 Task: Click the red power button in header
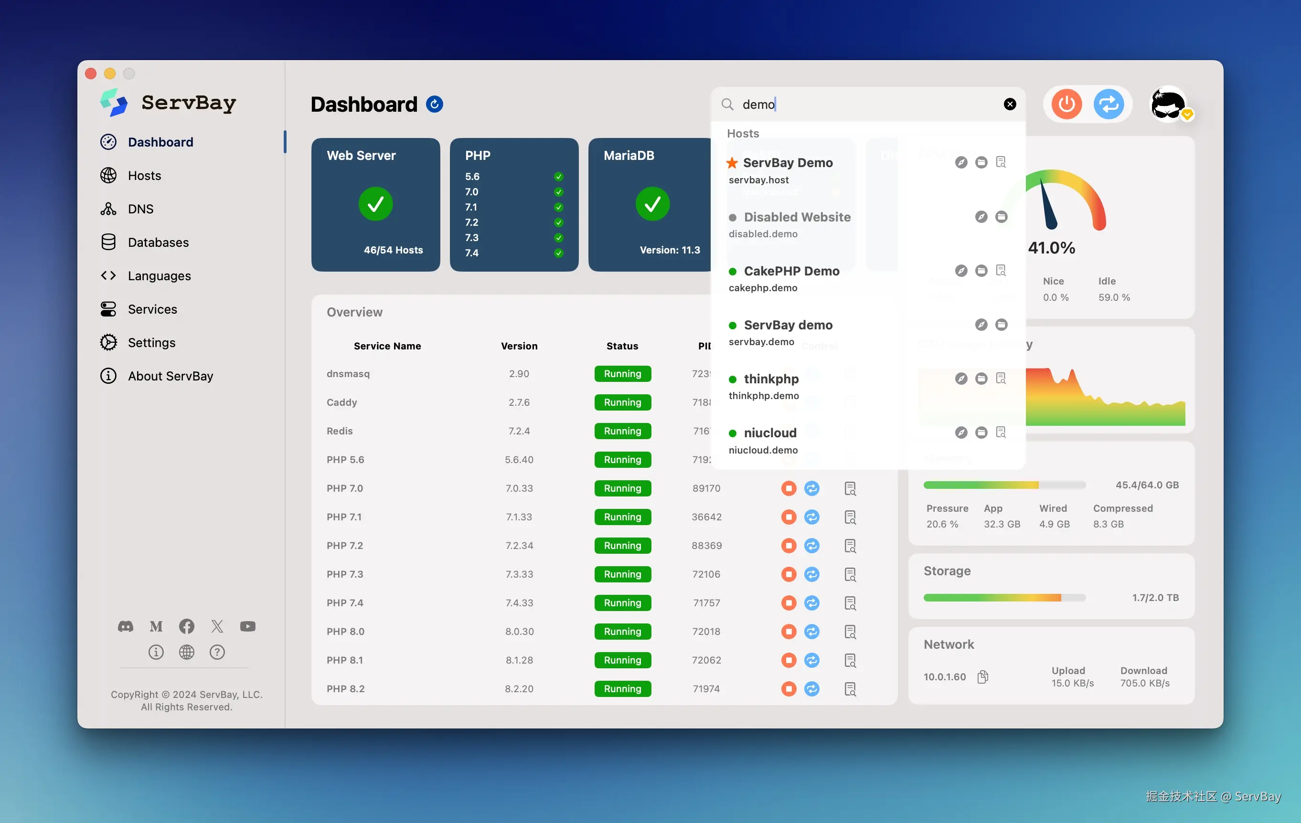1066,104
